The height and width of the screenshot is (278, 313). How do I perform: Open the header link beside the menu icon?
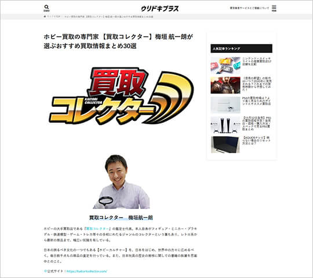[x=249, y=8]
